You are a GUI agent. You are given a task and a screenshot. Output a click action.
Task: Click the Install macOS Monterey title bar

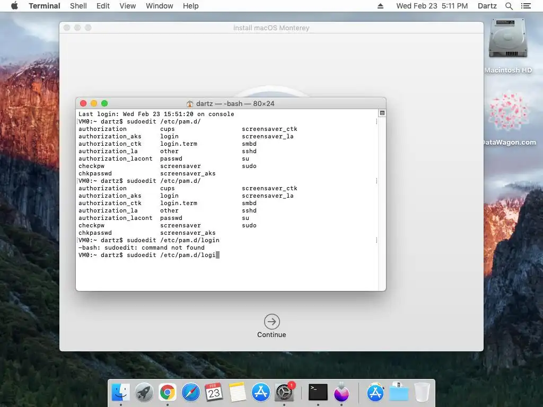(271, 28)
